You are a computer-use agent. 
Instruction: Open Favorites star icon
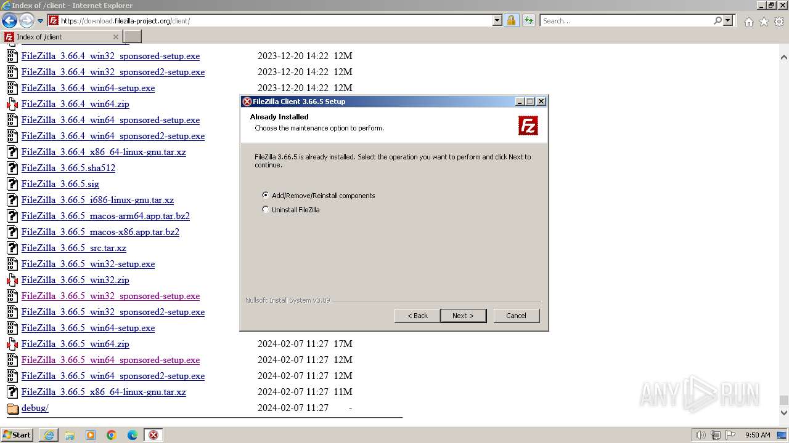click(764, 22)
